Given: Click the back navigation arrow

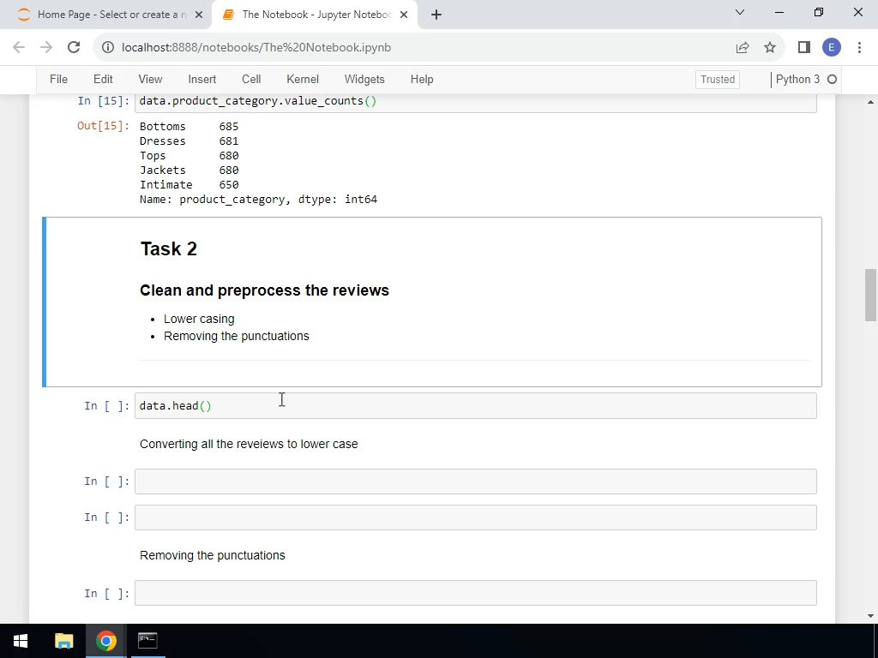Looking at the screenshot, I should pos(18,47).
